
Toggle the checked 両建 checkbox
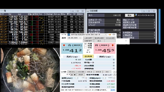coord(86,44)
